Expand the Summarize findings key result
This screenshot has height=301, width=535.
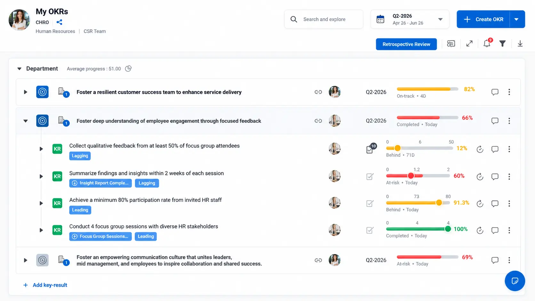click(x=41, y=177)
